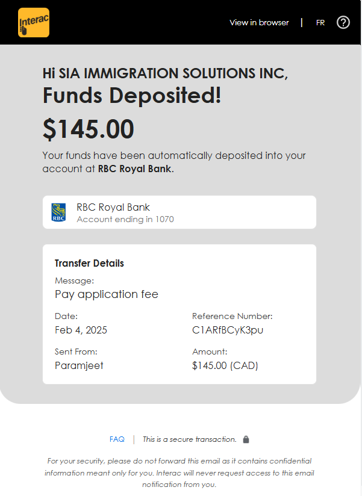Click the $145.00 (CAD) amount value
This screenshot has height=496, width=362.
pyautogui.click(x=225, y=365)
